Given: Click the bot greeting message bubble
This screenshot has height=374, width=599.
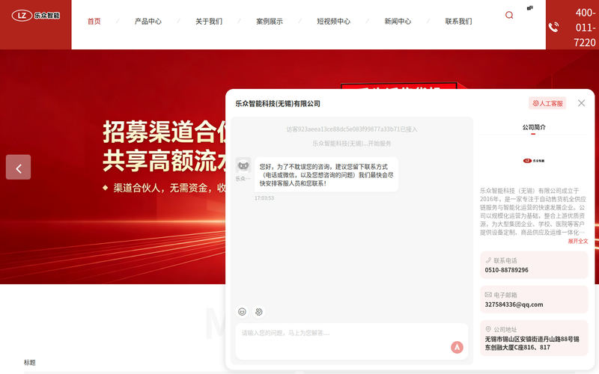Looking at the screenshot, I should (x=326, y=175).
